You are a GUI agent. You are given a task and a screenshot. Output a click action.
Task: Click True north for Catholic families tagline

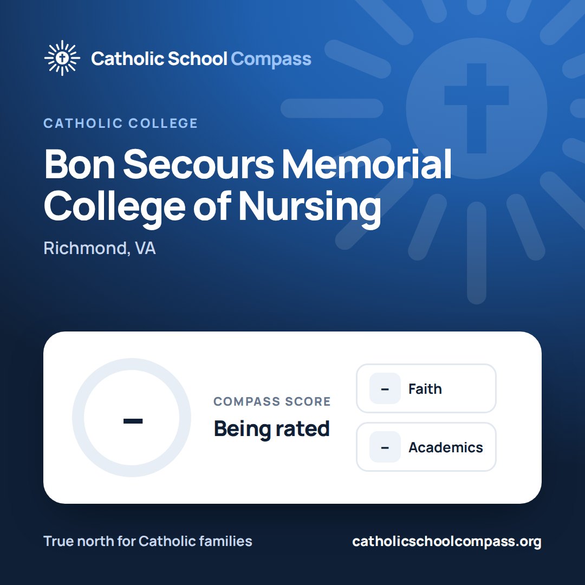(148, 541)
